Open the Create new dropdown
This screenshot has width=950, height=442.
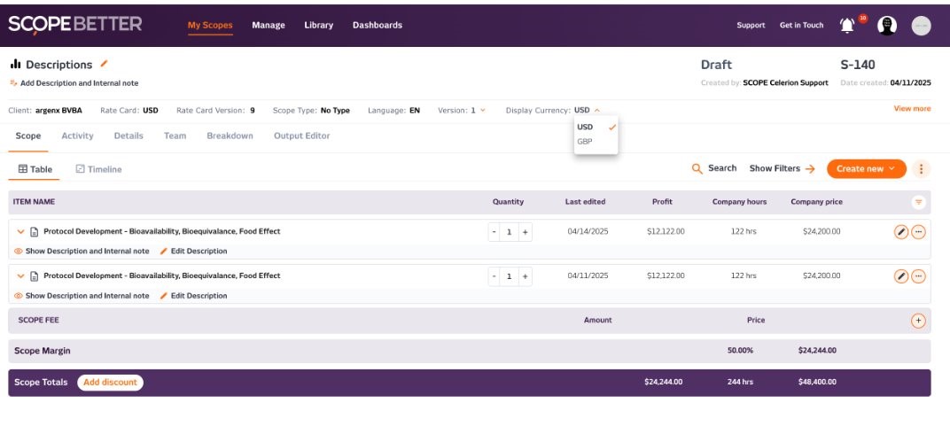(867, 169)
